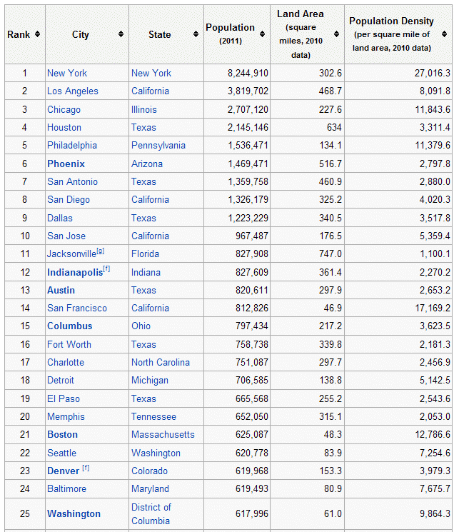Open the Tennessee state link
This screenshot has width=454, height=532.
pyautogui.click(x=153, y=416)
